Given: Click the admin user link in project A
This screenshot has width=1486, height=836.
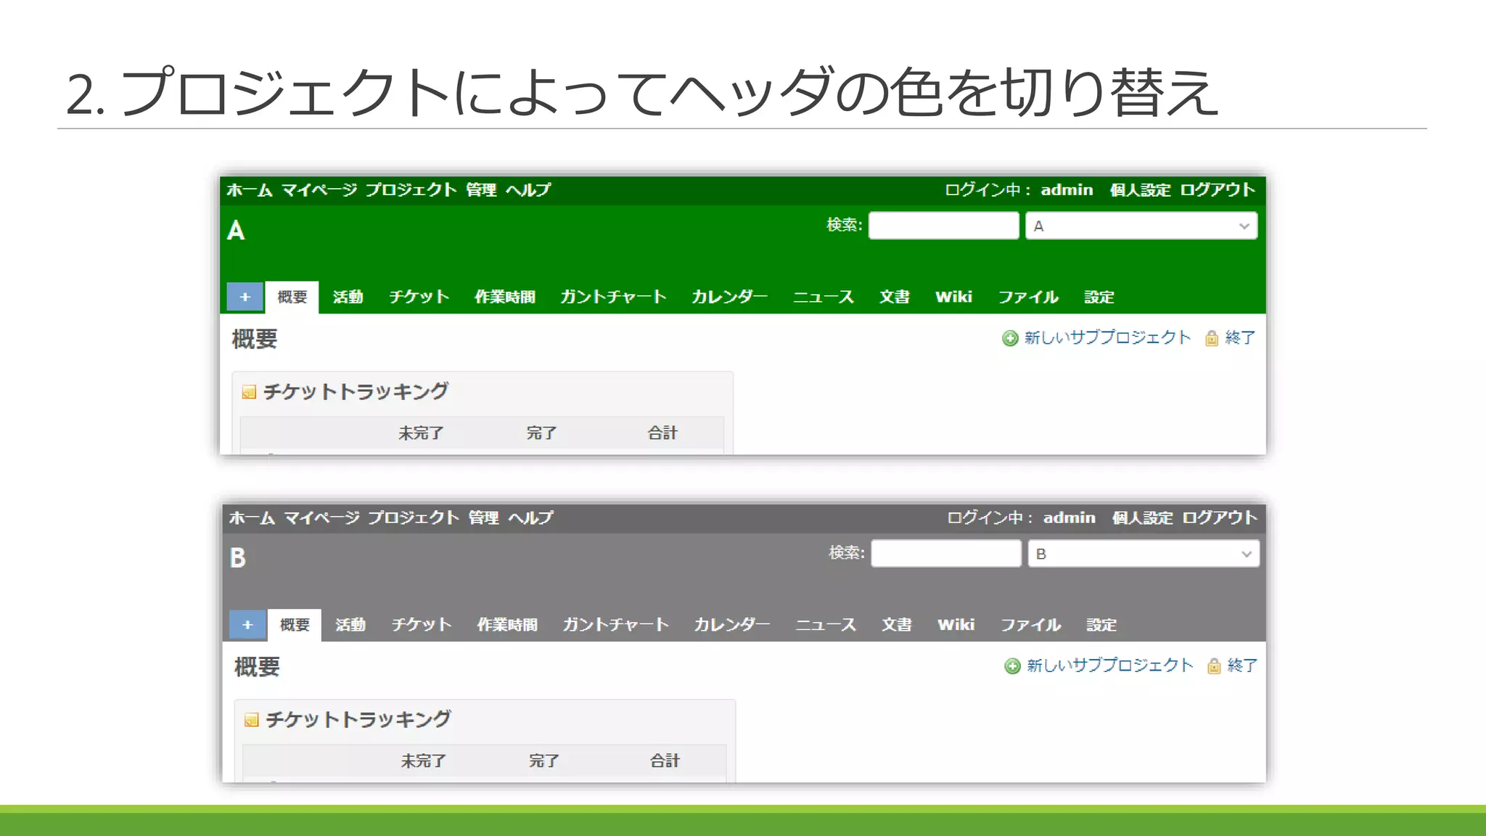Looking at the screenshot, I should tap(1067, 190).
